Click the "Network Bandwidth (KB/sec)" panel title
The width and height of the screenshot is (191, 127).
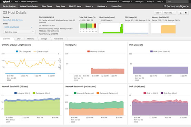point(15,86)
